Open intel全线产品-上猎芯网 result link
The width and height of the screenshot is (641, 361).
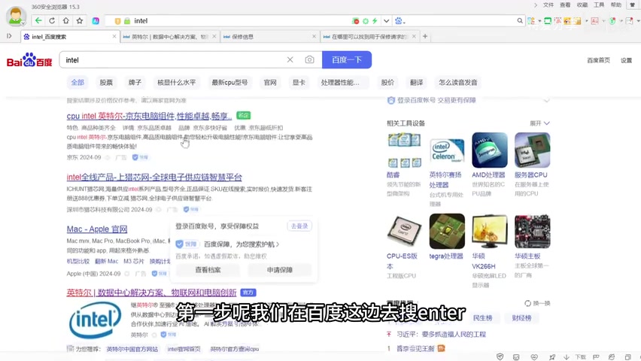point(154,177)
